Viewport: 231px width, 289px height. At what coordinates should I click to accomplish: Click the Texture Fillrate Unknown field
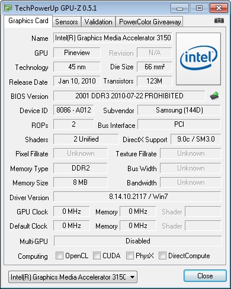coord(191,153)
